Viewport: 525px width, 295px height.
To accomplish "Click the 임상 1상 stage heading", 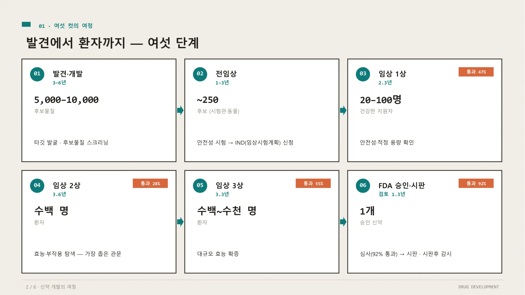I will [392, 74].
